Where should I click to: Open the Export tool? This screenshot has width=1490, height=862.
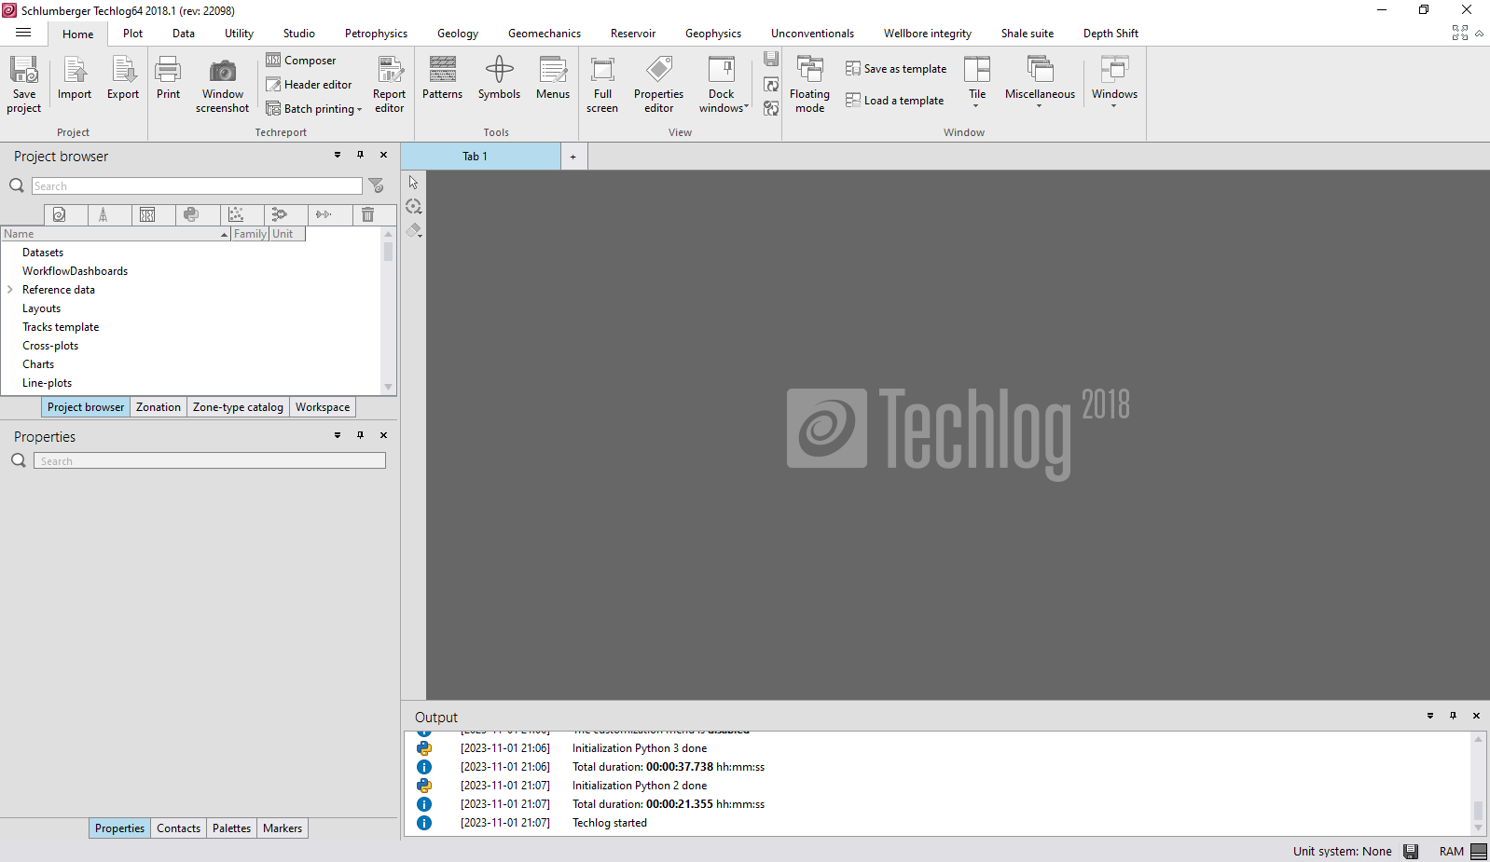123,78
